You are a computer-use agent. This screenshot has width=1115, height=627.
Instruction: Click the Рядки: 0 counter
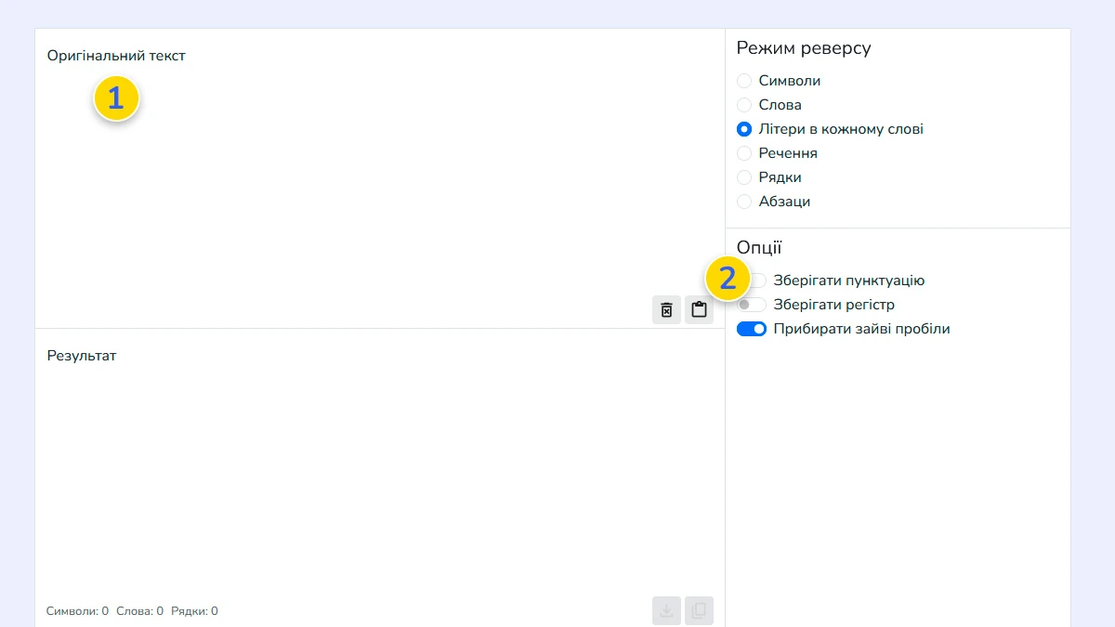[194, 611]
